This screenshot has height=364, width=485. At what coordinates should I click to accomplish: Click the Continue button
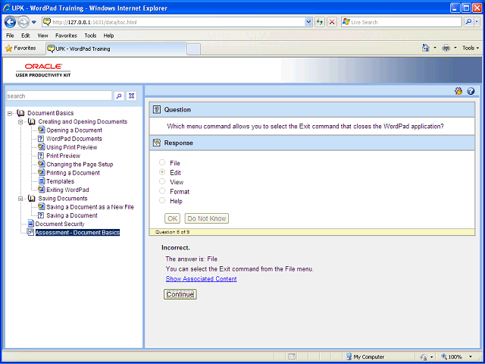180,294
